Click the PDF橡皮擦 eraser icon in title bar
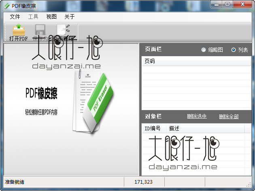255x191 pixels. tap(6, 6)
